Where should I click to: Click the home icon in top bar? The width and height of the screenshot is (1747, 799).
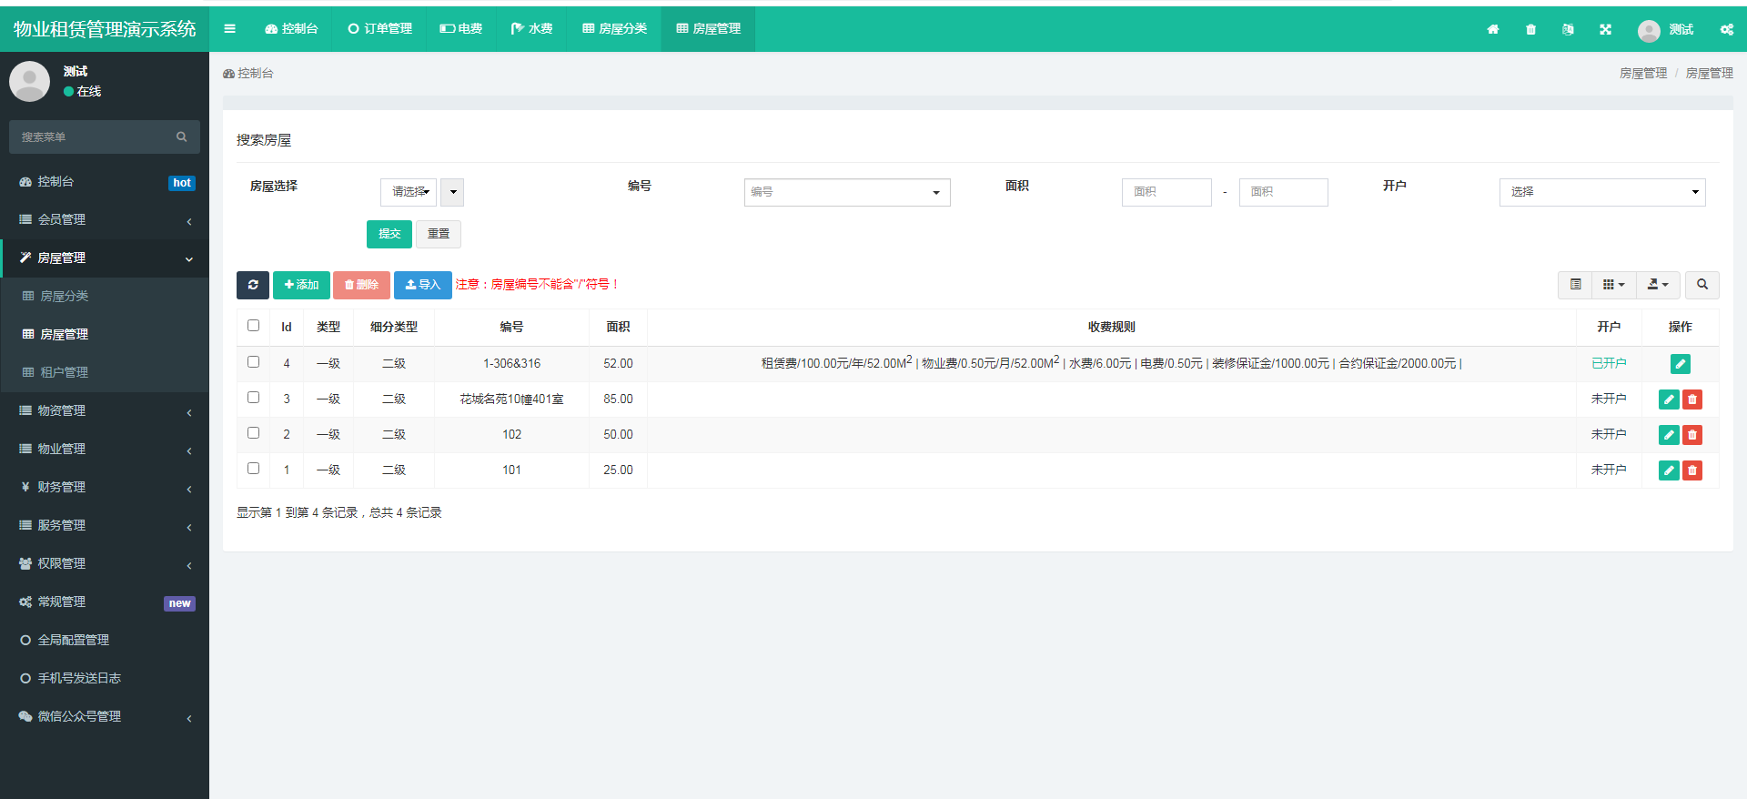coord(1493,29)
